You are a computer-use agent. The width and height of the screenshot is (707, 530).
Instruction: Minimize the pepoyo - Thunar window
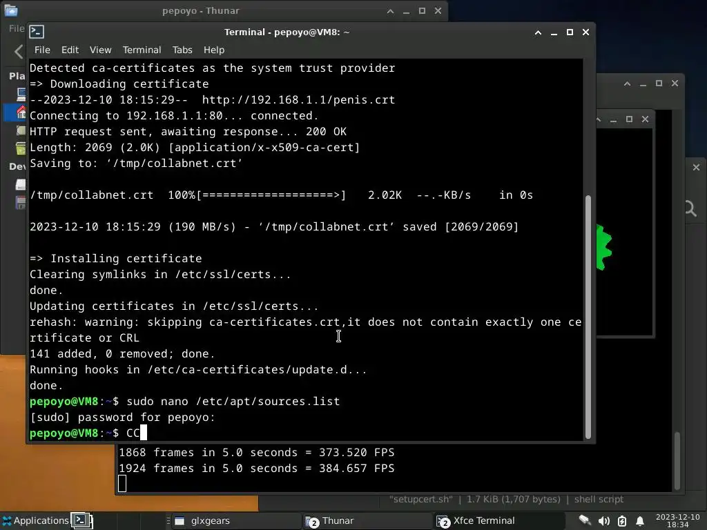[406, 11]
